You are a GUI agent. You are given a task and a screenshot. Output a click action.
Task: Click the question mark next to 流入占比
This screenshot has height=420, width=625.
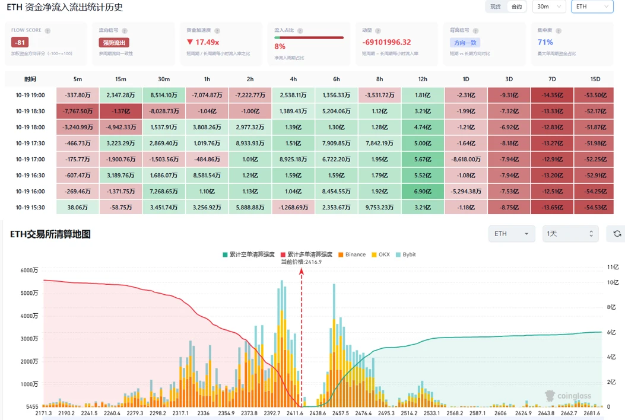(x=300, y=31)
